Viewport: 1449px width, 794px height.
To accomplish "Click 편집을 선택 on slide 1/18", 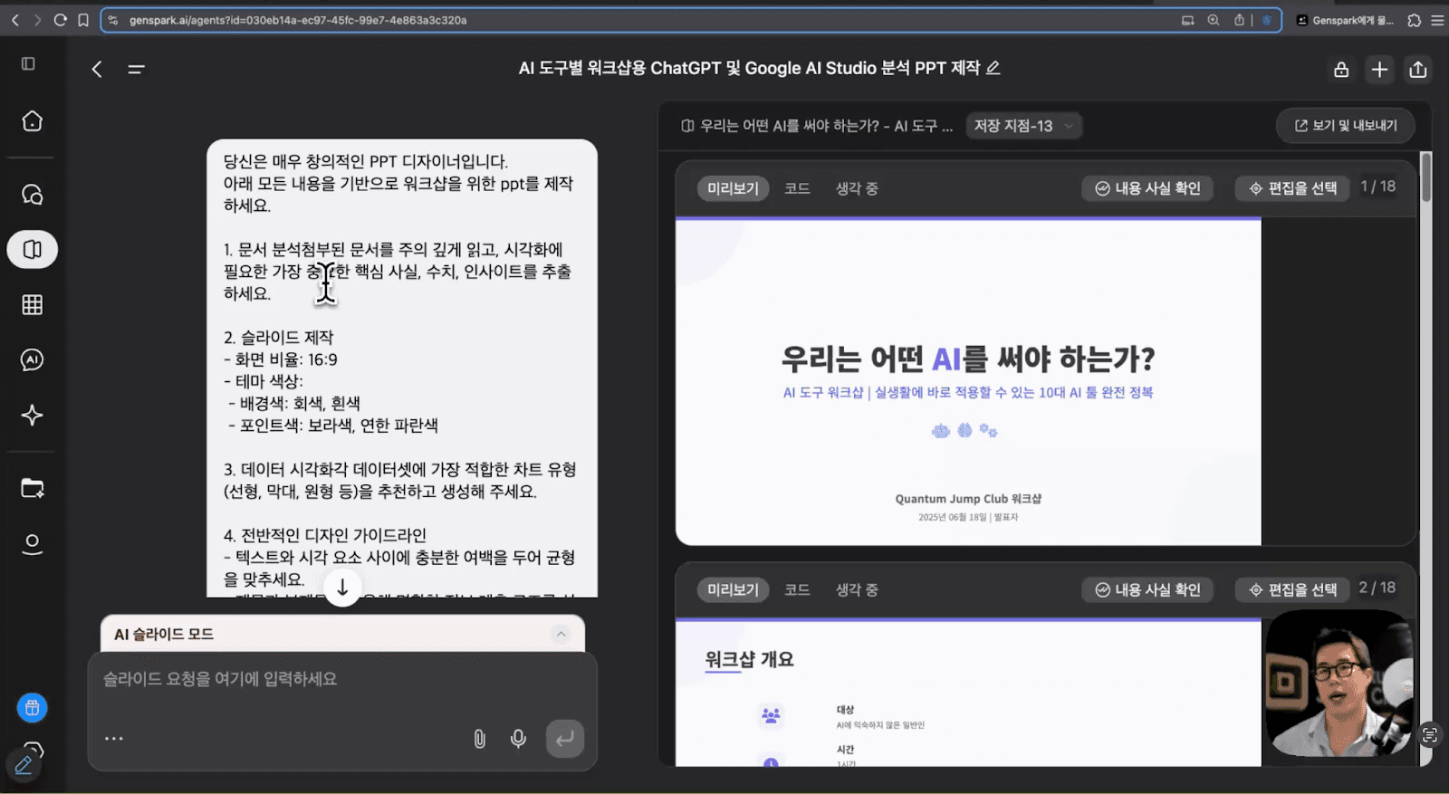I will tap(1293, 188).
